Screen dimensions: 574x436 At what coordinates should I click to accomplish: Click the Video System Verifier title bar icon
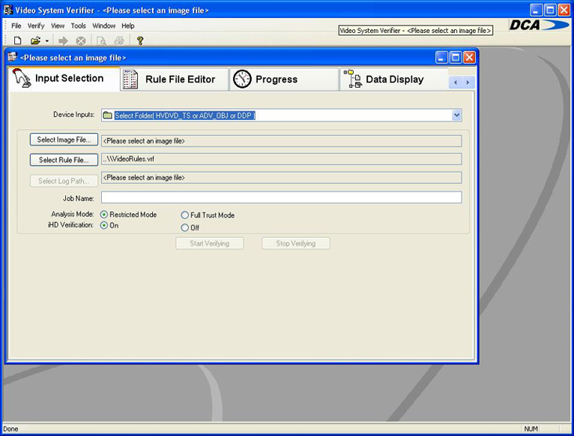point(8,10)
